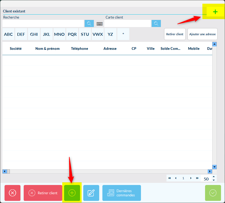Click into the Recherche input field
This screenshot has width=225, height=203.
pyautogui.click(x=43, y=23)
